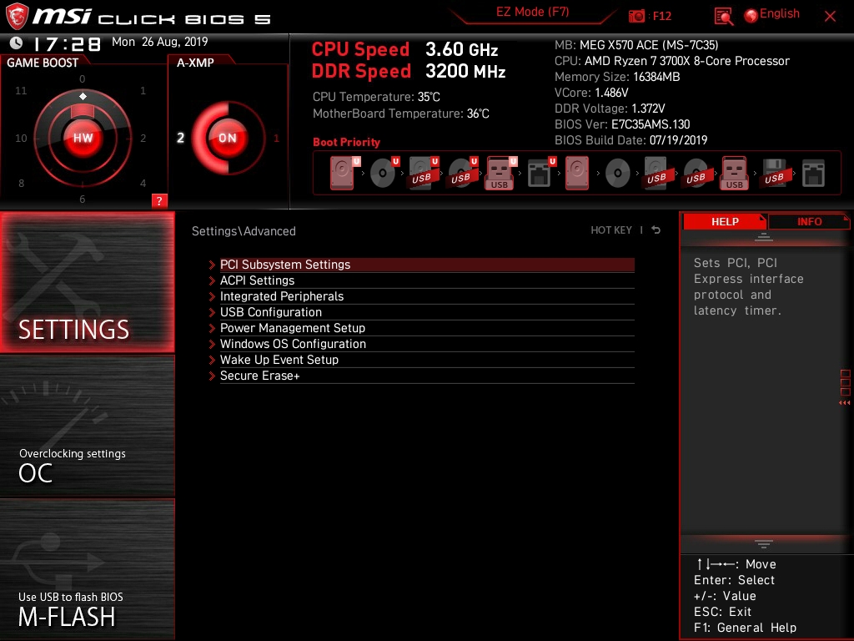The height and width of the screenshot is (641, 854).
Task: Click the AMD Ryzen 7 3700X CPU line
Action: tap(671, 60)
